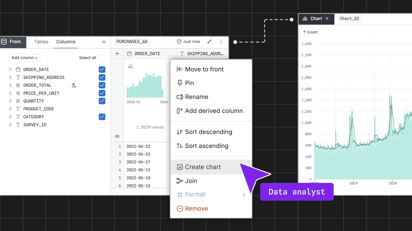Choose Create chart from context menu
The image size is (412, 231).
[203, 167]
